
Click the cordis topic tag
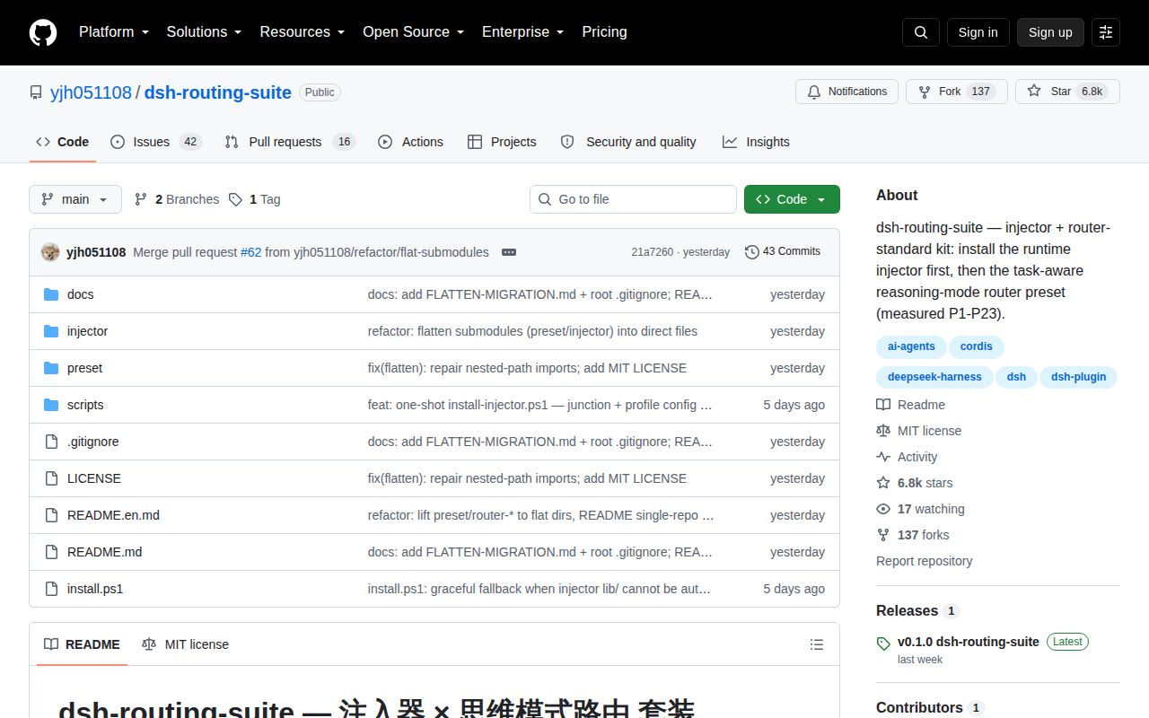(x=977, y=346)
